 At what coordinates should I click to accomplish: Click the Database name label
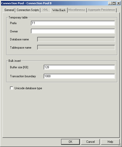19,39
